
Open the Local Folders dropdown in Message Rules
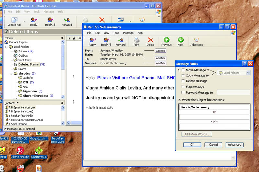(248, 73)
